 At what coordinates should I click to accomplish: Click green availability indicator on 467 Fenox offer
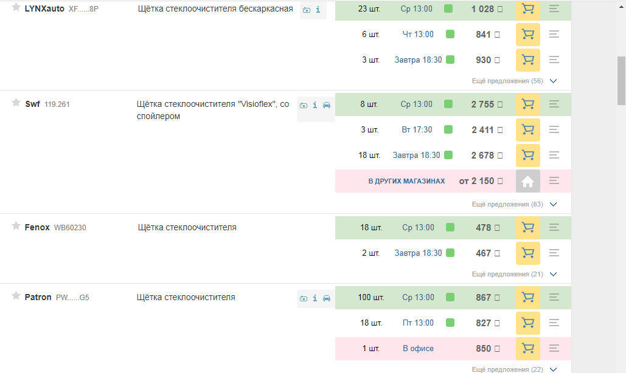tap(450, 253)
